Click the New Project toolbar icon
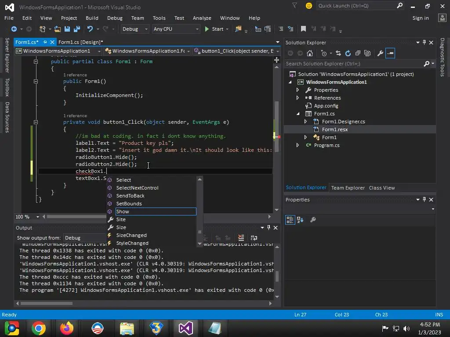Screen dimensions: 450x337 [43, 29]
